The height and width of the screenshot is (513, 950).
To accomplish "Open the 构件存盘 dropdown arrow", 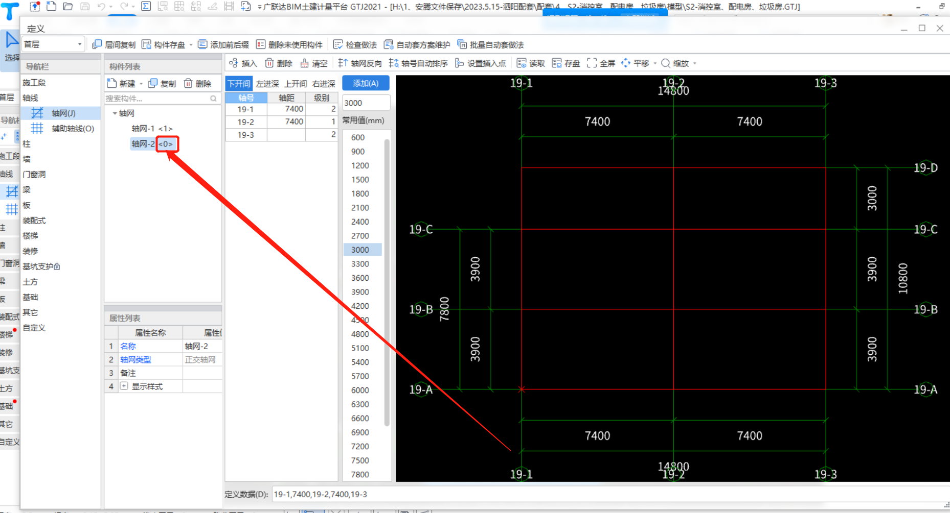I will [x=191, y=45].
